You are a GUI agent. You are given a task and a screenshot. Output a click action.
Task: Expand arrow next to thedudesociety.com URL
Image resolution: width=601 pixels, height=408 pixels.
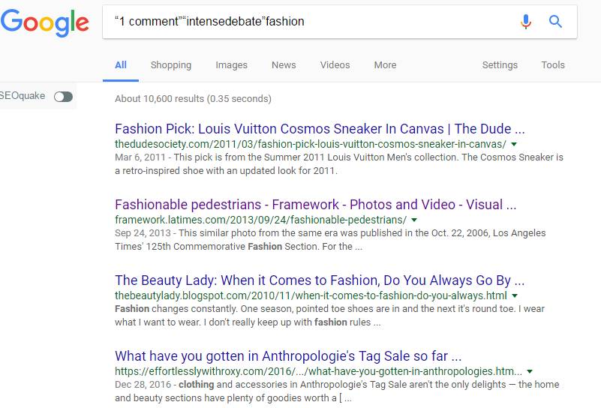click(x=514, y=145)
